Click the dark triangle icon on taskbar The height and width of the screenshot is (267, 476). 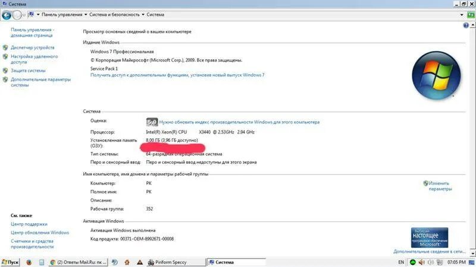(140, 262)
